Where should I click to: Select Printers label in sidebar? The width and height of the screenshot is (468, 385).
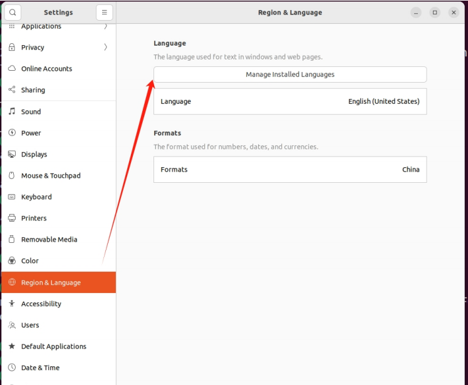(x=34, y=218)
